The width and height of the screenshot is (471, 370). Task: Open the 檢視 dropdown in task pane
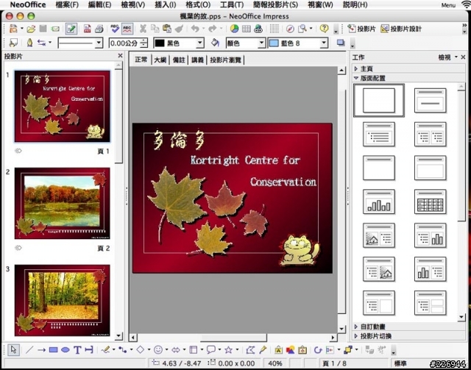click(x=448, y=57)
